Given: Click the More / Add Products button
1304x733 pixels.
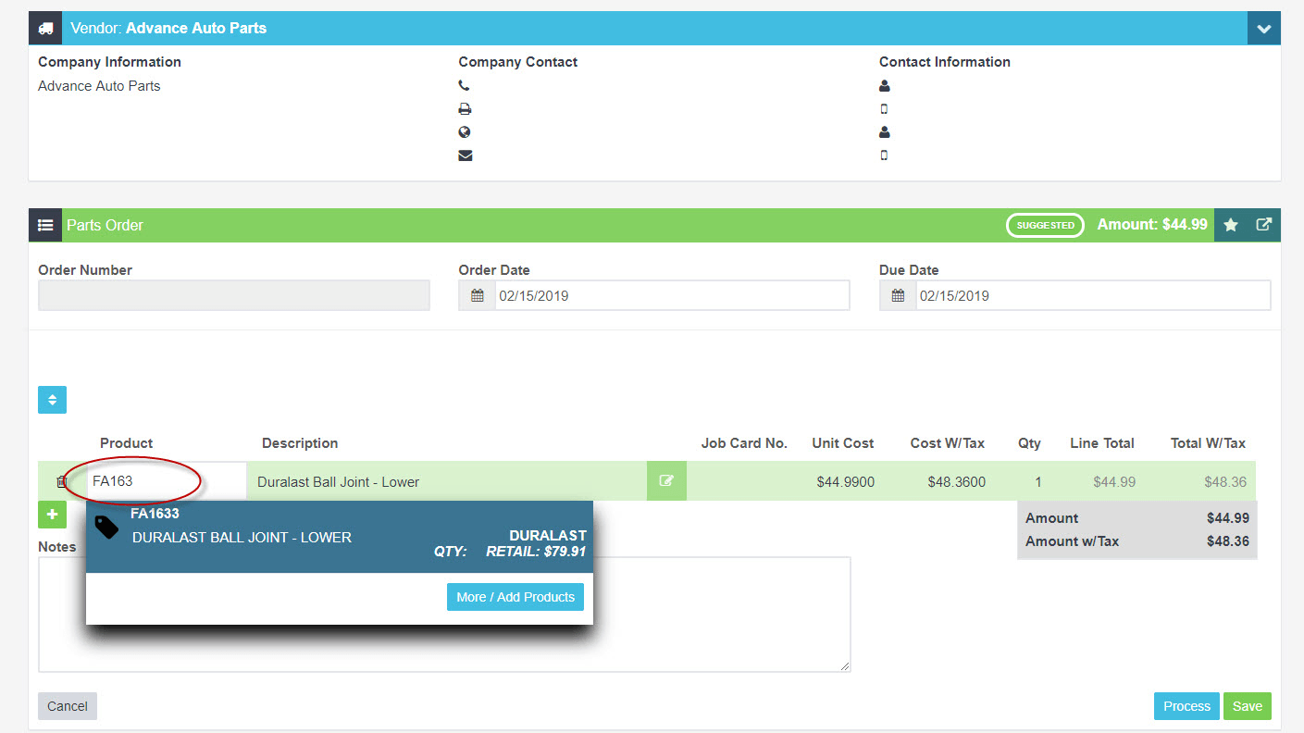Looking at the screenshot, I should click(x=515, y=597).
